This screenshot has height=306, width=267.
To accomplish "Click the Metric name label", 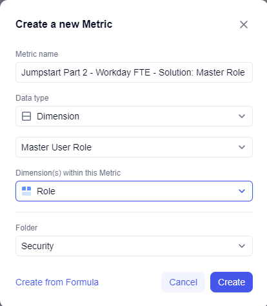I will 37,54.
